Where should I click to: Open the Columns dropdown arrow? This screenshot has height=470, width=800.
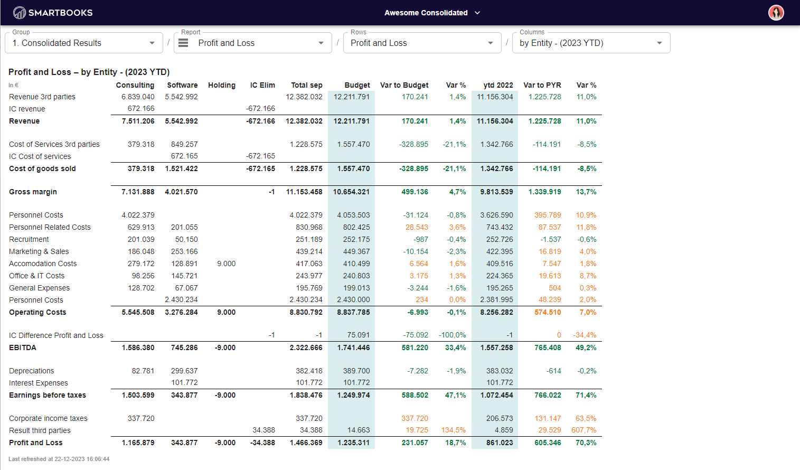tap(660, 43)
